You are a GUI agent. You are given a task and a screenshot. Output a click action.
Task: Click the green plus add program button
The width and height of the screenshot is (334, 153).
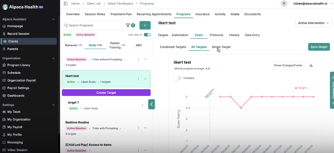145,25
